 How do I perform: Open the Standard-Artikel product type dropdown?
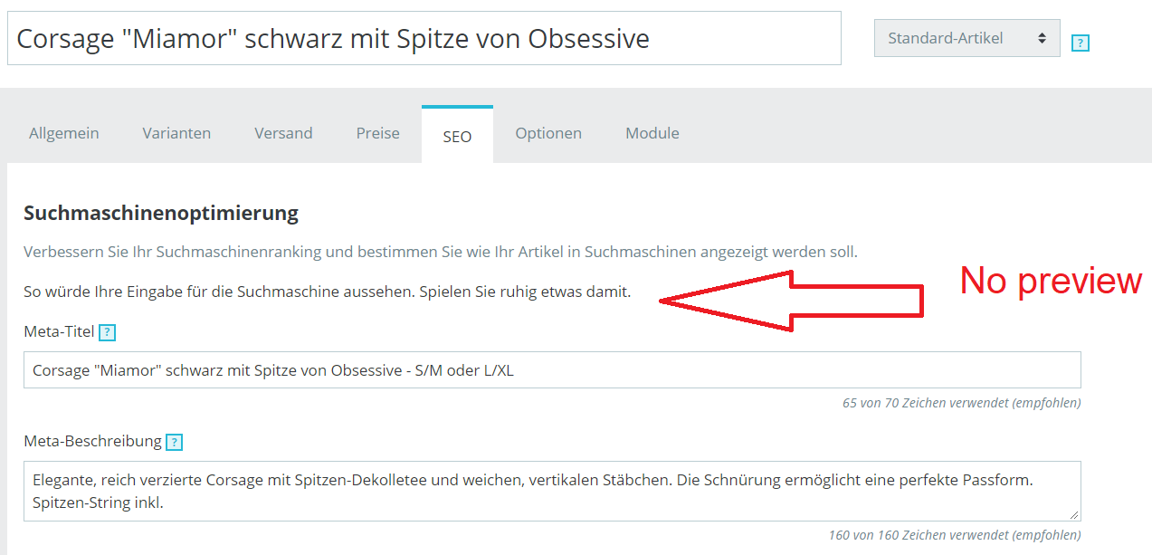click(x=966, y=38)
